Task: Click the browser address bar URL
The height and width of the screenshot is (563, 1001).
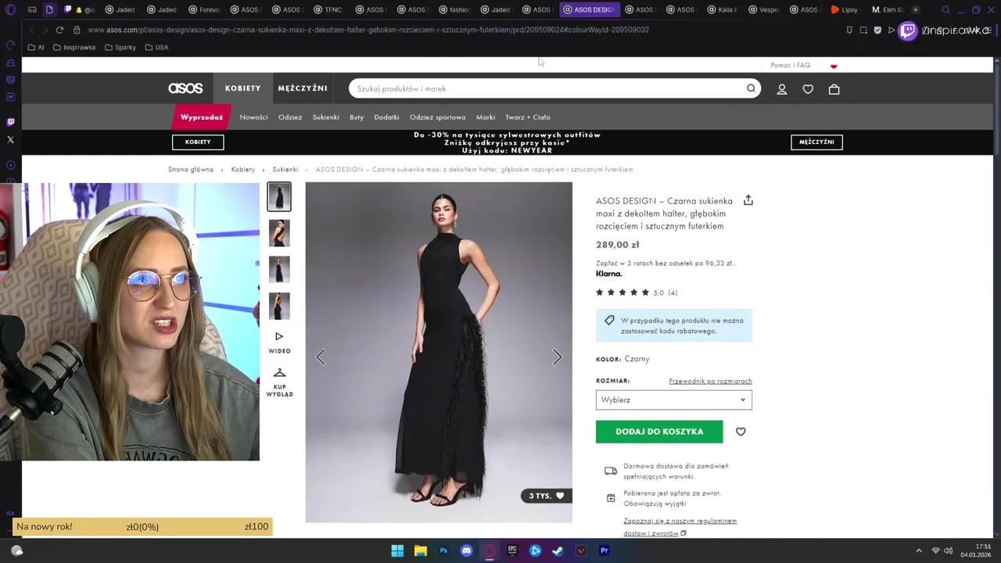Action: [x=368, y=30]
